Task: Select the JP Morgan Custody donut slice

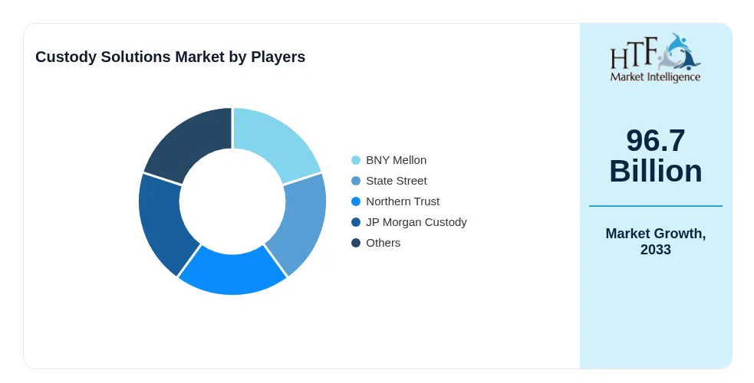Action: coord(165,224)
